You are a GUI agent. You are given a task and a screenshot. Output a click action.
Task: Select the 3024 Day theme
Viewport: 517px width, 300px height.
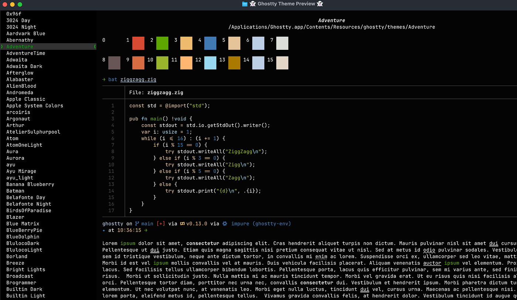pos(18,20)
